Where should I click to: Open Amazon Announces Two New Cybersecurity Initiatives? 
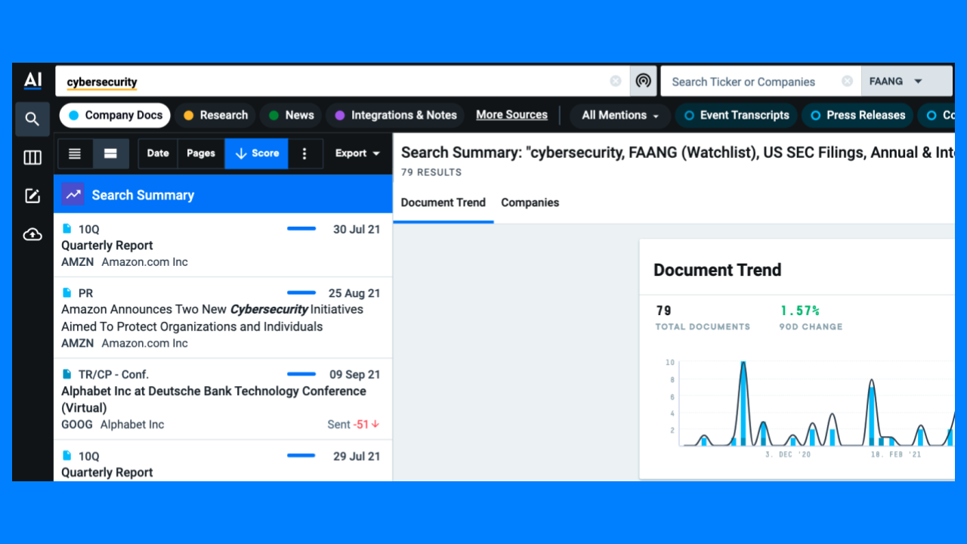pos(223,318)
